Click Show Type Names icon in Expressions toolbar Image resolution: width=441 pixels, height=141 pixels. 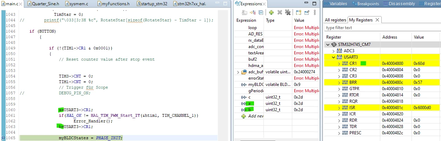pos(245,12)
